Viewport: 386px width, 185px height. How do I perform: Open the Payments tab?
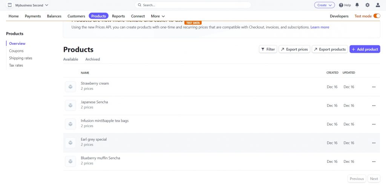(x=33, y=16)
